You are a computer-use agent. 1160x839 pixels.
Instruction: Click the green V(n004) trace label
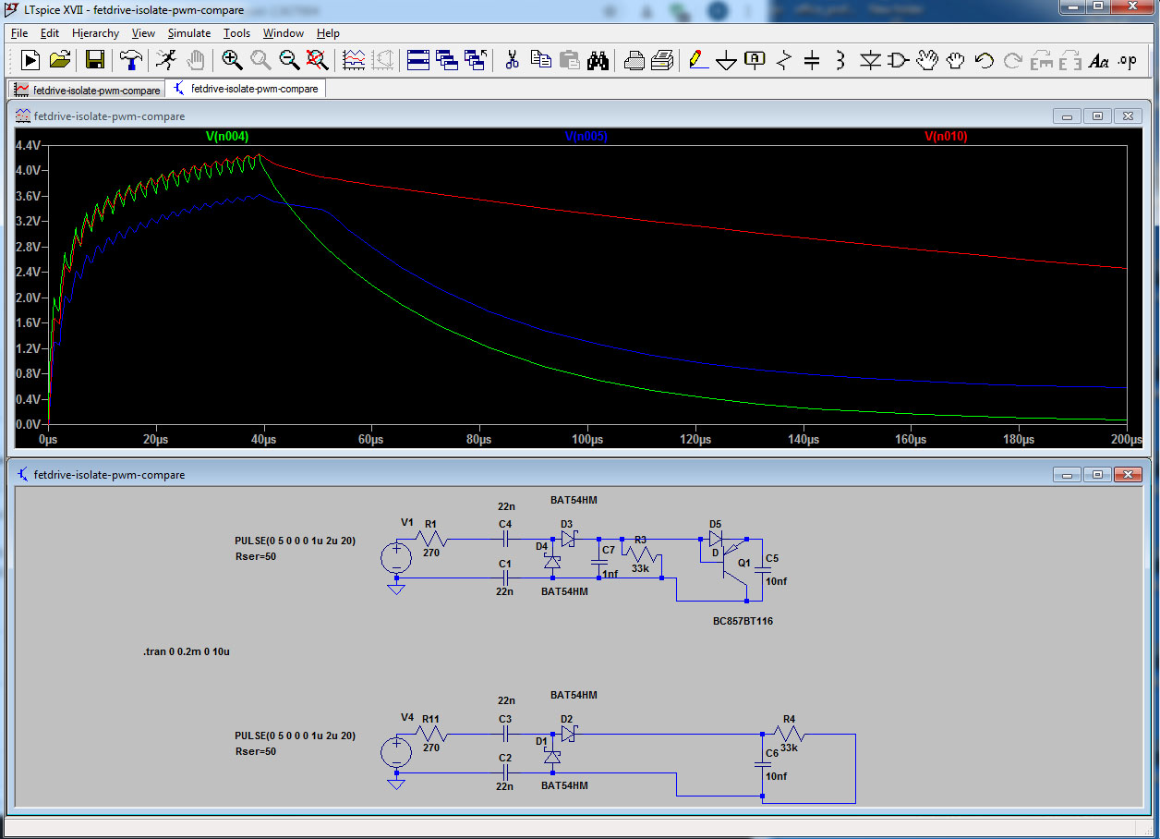[x=226, y=136]
